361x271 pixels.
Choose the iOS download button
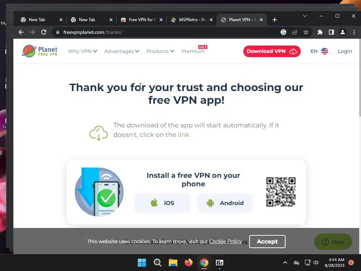[162, 203]
